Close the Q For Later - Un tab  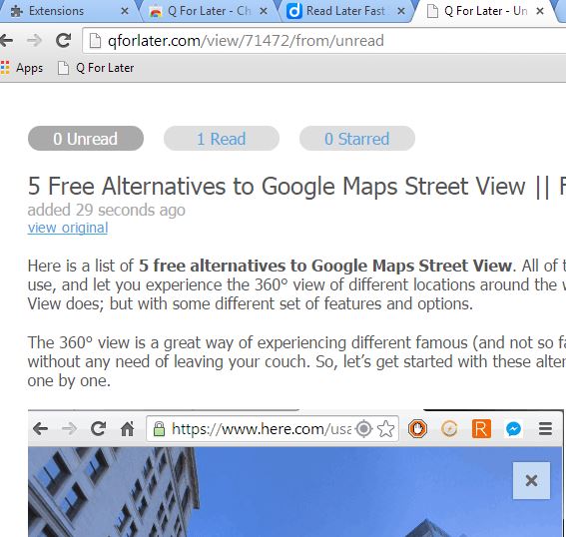click(540, 11)
